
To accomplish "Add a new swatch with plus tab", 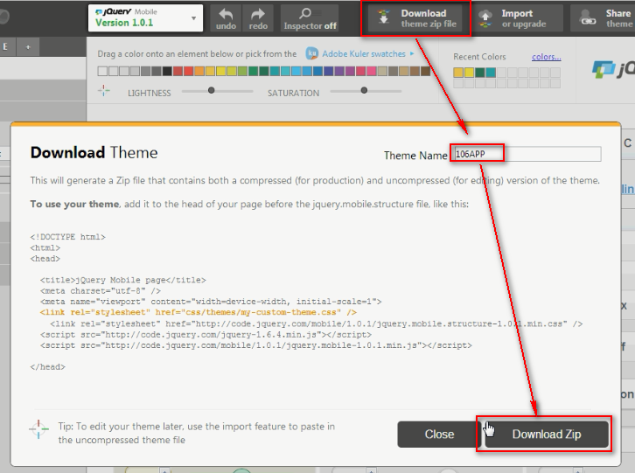I will (28, 47).
